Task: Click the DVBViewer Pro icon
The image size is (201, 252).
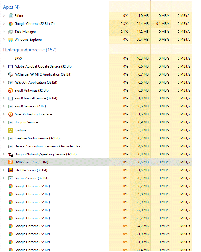Action: point(11,162)
